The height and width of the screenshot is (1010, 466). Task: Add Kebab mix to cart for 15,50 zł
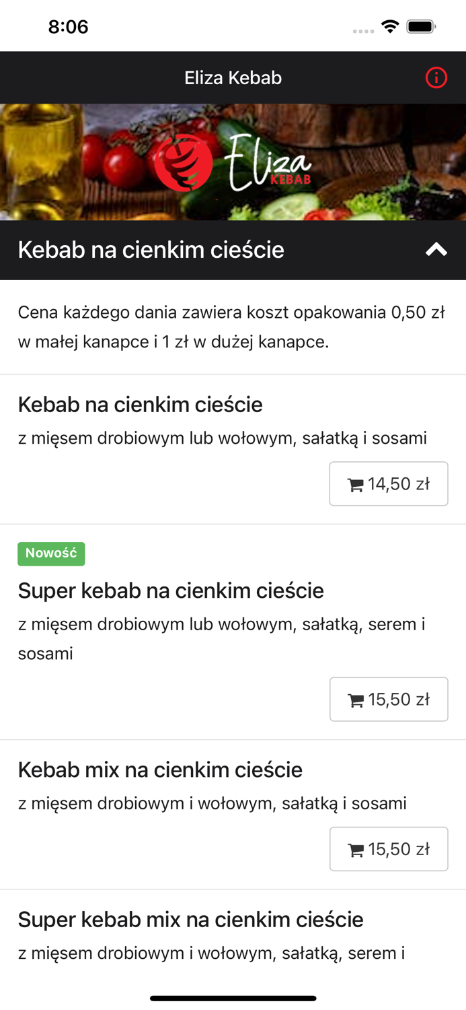click(x=389, y=849)
